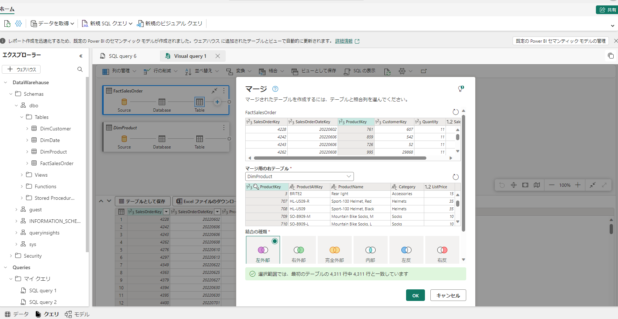
Task: Refresh the FactSalesOrder preview icon
Action: pyautogui.click(x=456, y=112)
